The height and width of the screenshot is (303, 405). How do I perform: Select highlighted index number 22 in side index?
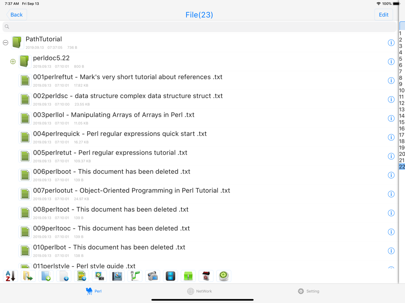coord(402,167)
